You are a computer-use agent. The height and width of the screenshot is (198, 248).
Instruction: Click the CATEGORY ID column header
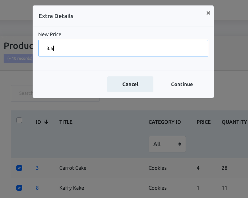[165, 122]
